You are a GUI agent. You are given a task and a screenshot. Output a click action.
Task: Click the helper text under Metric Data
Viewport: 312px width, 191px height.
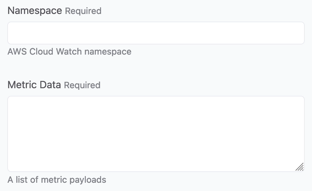click(57, 180)
